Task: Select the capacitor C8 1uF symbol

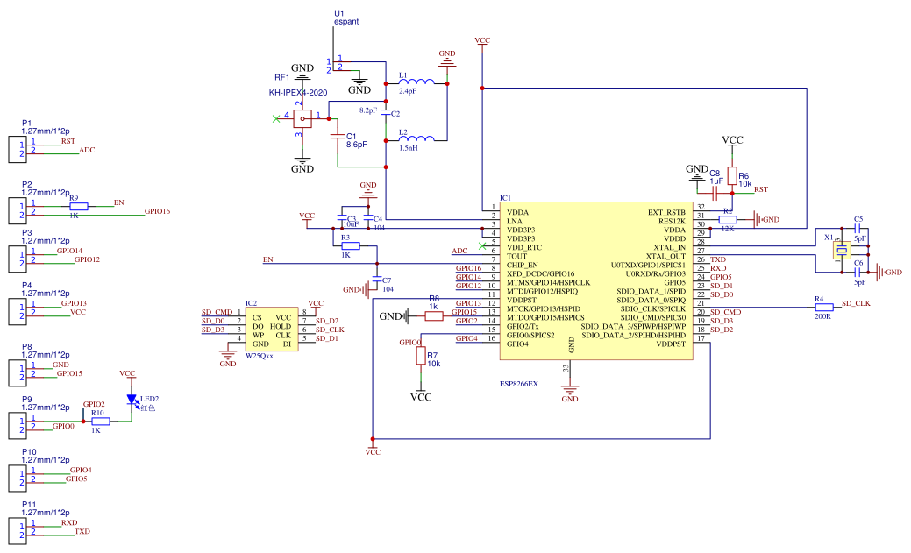Action: pyautogui.click(x=714, y=194)
